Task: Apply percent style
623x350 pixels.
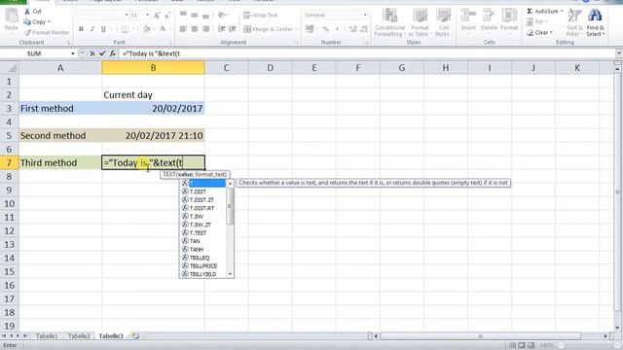Action: (x=326, y=29)
